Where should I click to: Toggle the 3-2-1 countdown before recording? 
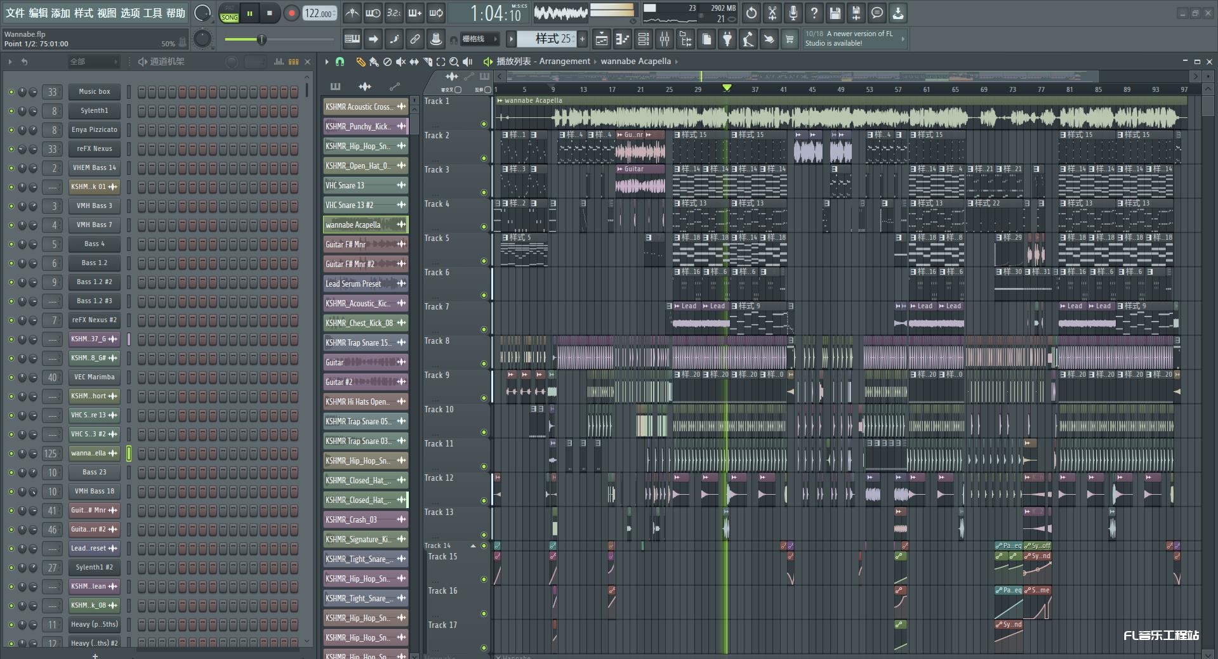(394, 13)
